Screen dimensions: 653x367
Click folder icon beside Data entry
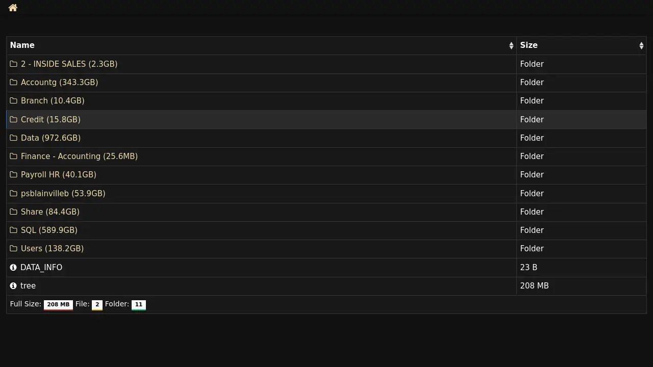pos(14,138)
